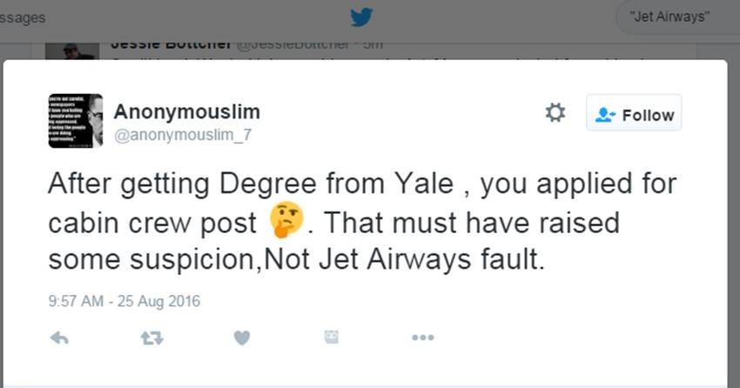
Task: Click the @JessieBottcher handle in the background
Action: (293, 44)
